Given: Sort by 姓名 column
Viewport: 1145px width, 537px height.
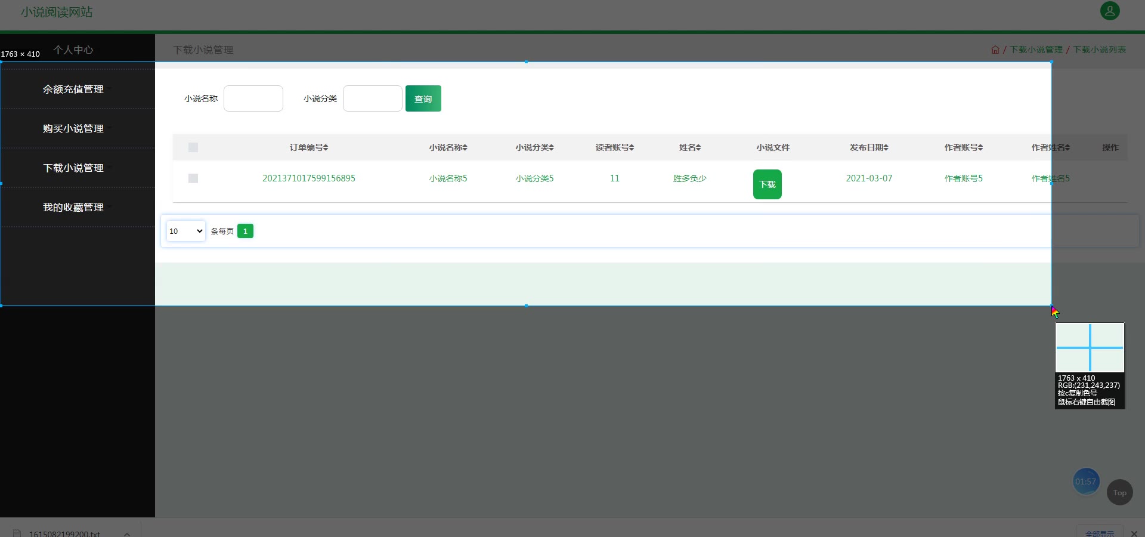Looking at the screenshot, I should pos(690,147).
